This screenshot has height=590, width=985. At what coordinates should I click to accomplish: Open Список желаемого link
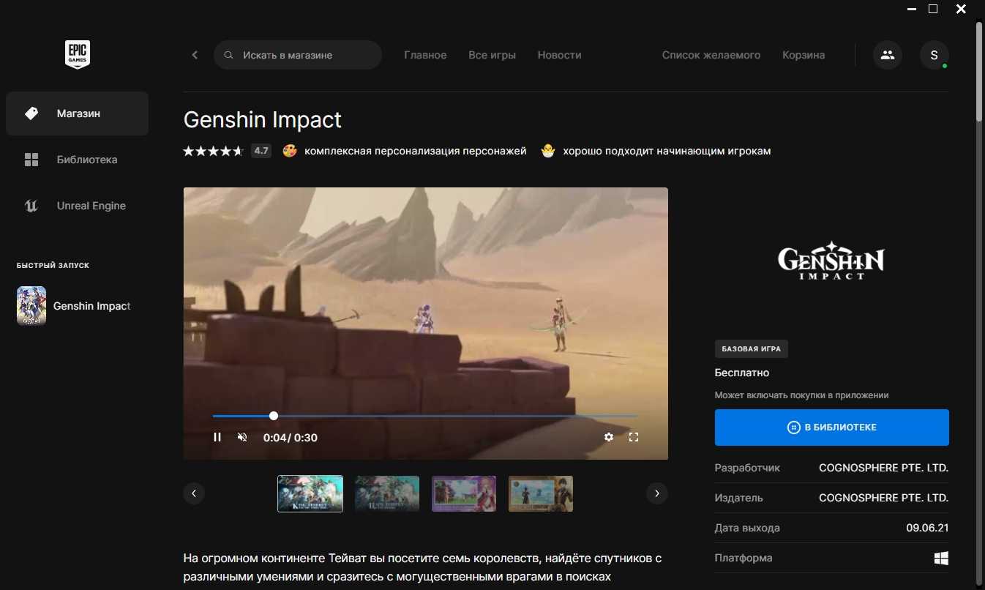(711, 55)
